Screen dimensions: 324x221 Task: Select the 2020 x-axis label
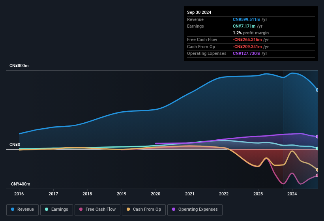[x=155, y=194]
